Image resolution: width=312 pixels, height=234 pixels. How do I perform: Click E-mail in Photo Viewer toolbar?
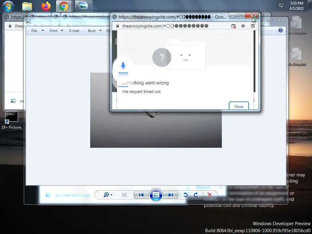point(74,31)
